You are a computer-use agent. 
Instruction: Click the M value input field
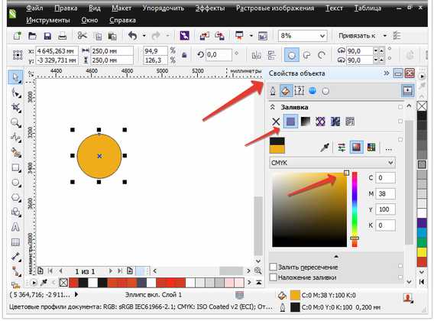pyautogui.click(x=385, y=193)
